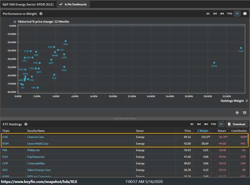
Task: Click EOG contribution value -270
Action: (243, 157)
